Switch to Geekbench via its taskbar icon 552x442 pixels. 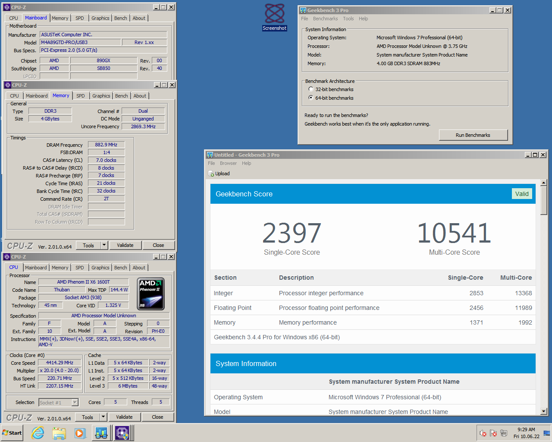[x=101, y=433]
